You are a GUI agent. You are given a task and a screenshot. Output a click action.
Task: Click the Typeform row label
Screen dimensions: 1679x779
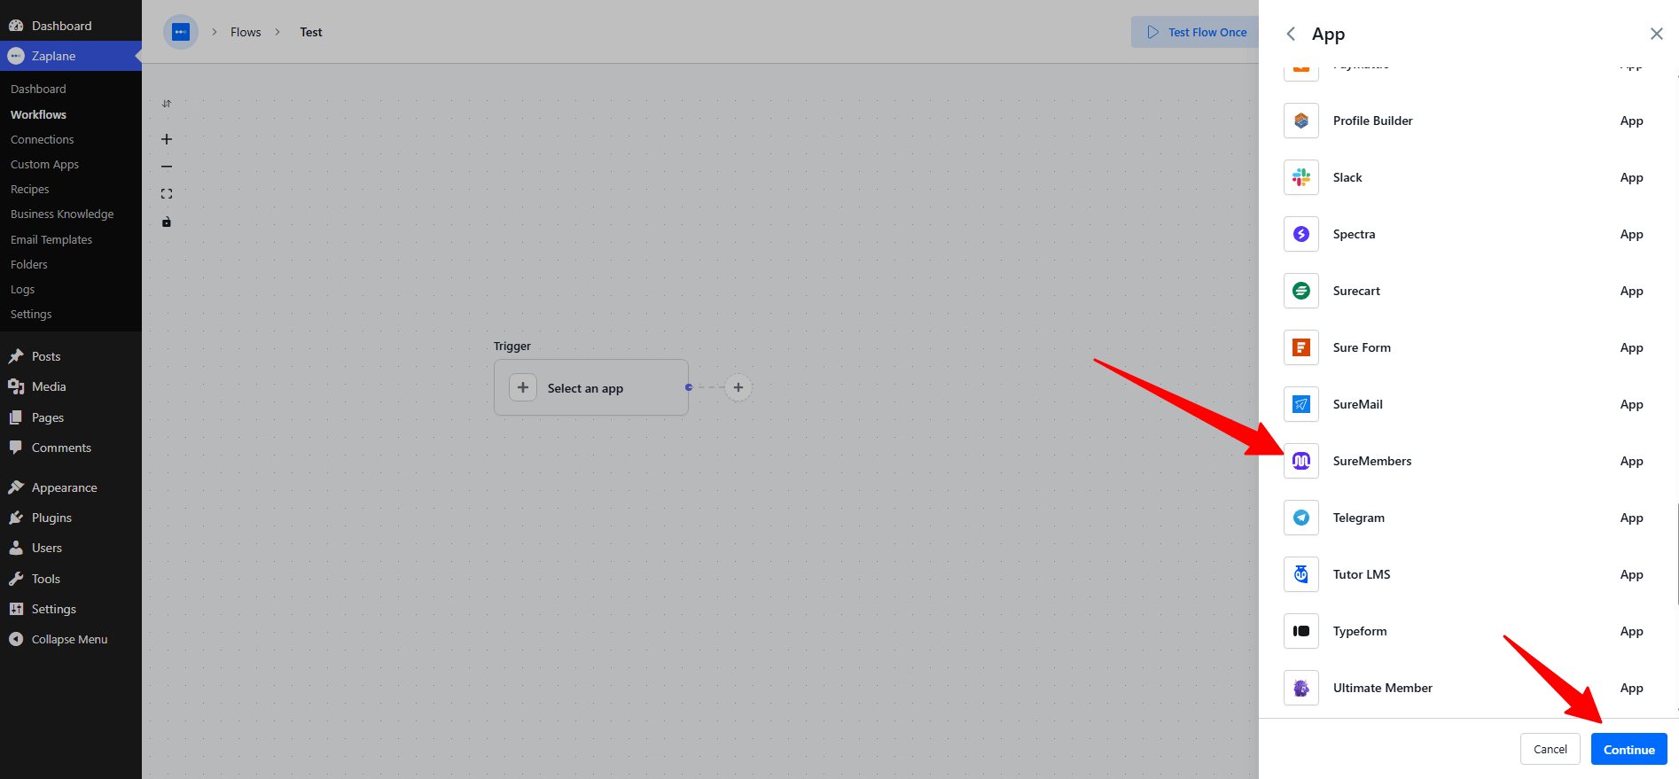tap(1360, 631)
